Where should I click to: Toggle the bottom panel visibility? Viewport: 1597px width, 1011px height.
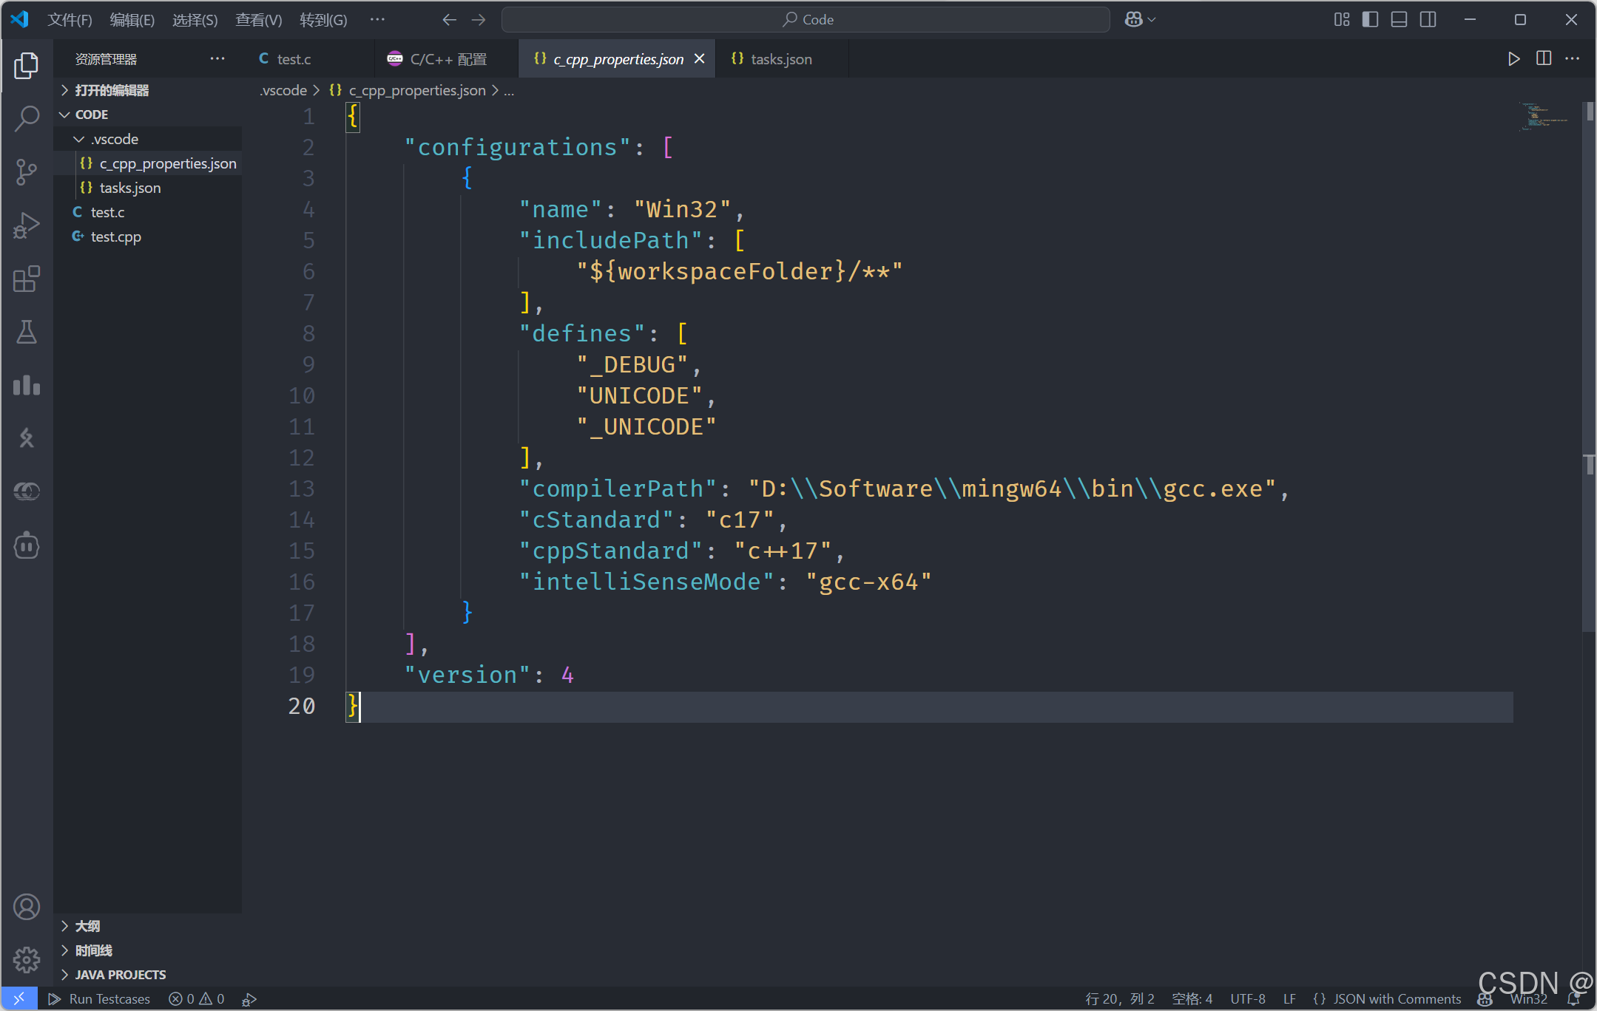(x=1399, y=20)
